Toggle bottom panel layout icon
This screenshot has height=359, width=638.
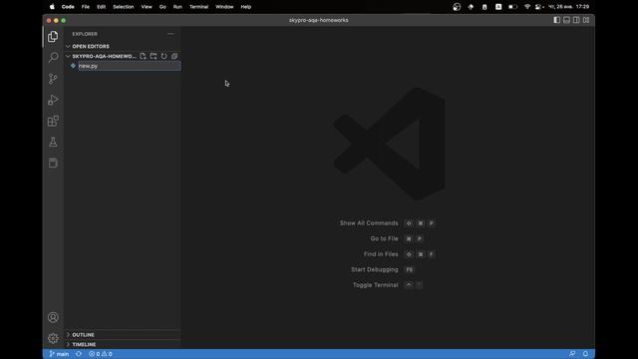[x=566, y=20]
